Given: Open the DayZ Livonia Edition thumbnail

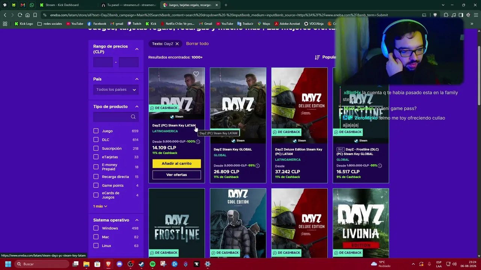Looking at the screenshot, I should 361,223.
